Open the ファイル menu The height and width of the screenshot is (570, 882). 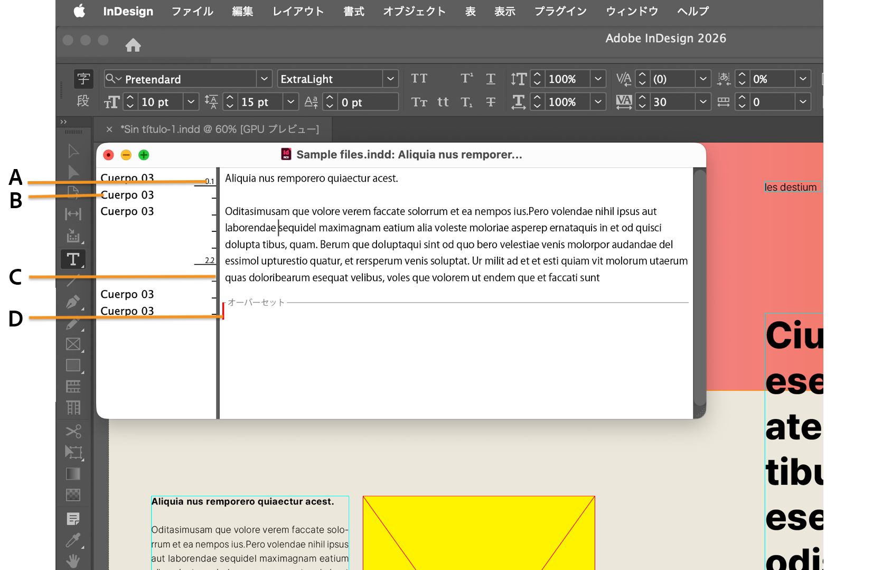(192, 11)
